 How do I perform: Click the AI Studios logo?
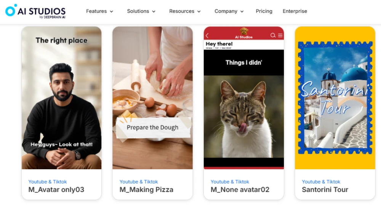point(35,11)
